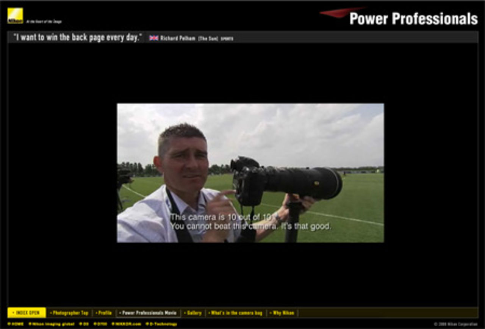Image resolution: width=485 pixels, height=329 pixels.
Task: Visit the D3 footer link
Action: tap(84, 324)
